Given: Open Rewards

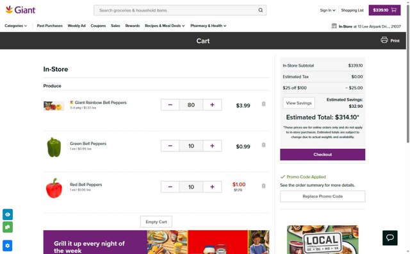Looking at the screenshot, I should tap(133, 26).
